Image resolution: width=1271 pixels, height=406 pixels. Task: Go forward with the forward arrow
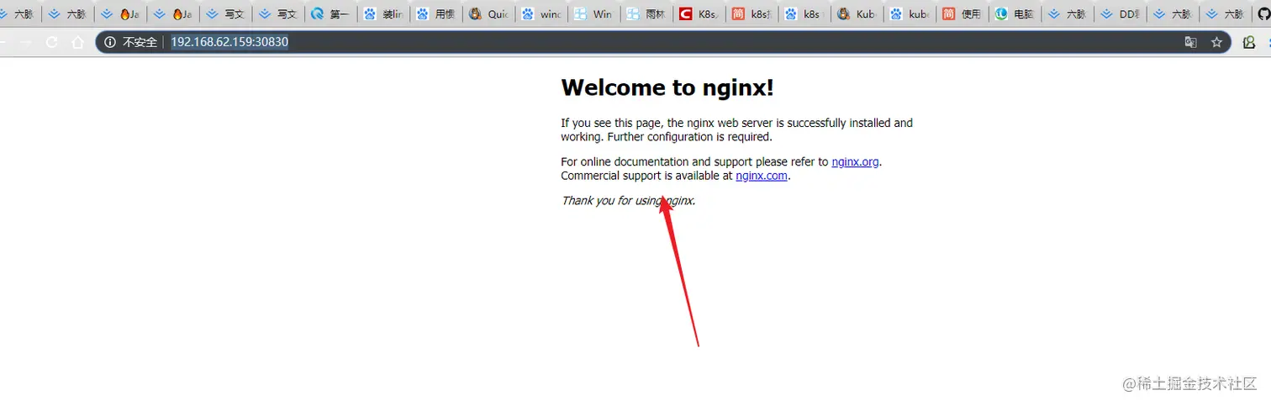tap(26, 42)
